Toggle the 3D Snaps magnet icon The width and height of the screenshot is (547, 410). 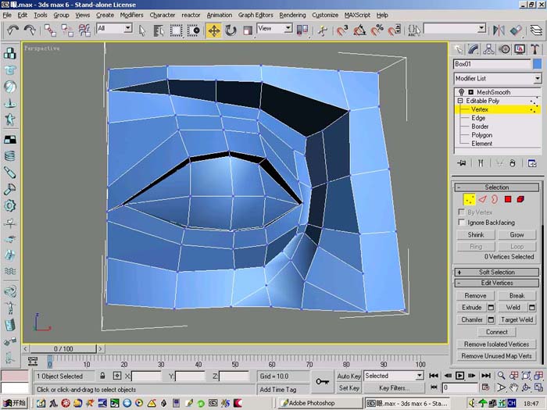click(x=342, y=30)
